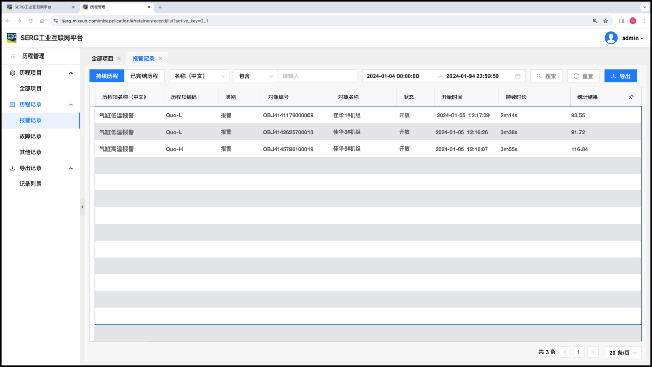Image resolution: width=652 pixels, height=367 pixels.
Task: Click the pin icon in table header
Action: click(631, 97)
